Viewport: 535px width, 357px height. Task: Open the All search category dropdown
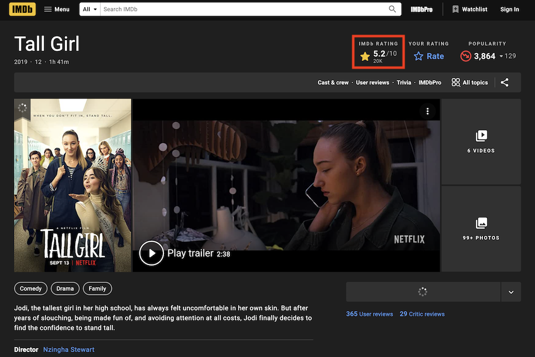(x=90, y=9)
